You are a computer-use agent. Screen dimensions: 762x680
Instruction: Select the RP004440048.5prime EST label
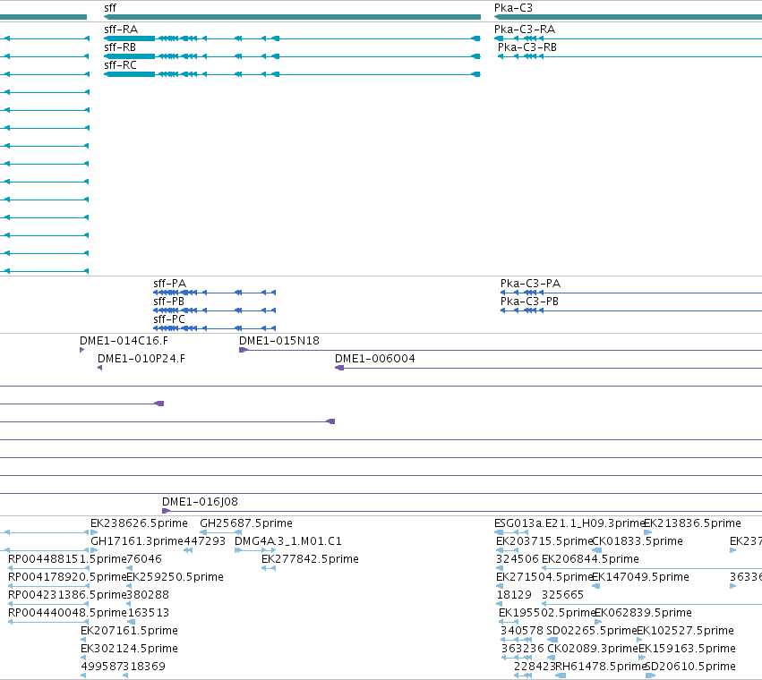(x=67, y=613)
